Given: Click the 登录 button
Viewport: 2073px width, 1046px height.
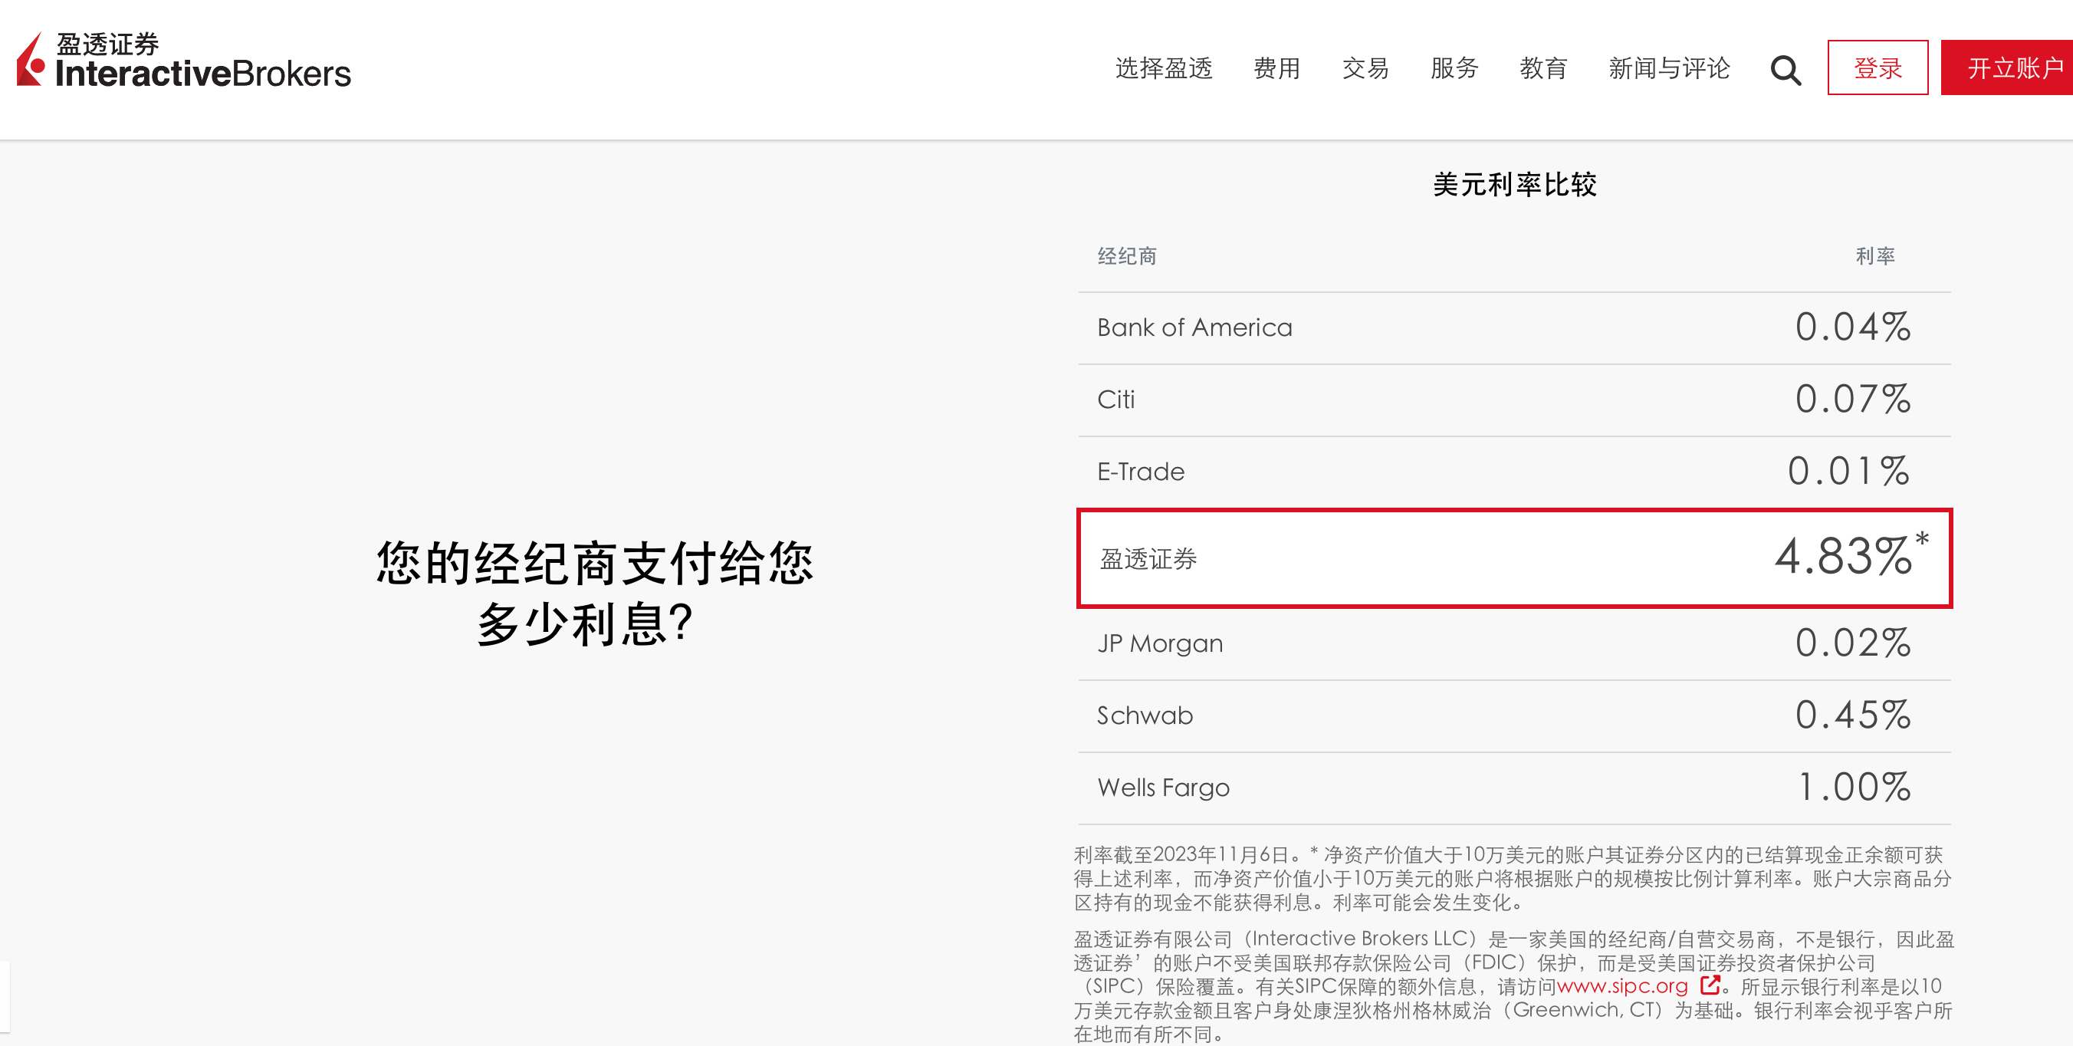Looking at the screenshot, I should coord(1878,67).
